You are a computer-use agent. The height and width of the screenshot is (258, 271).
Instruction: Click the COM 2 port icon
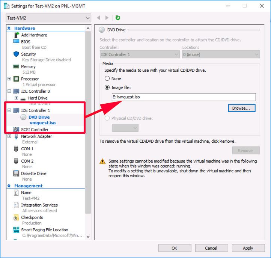pos(16,161)
